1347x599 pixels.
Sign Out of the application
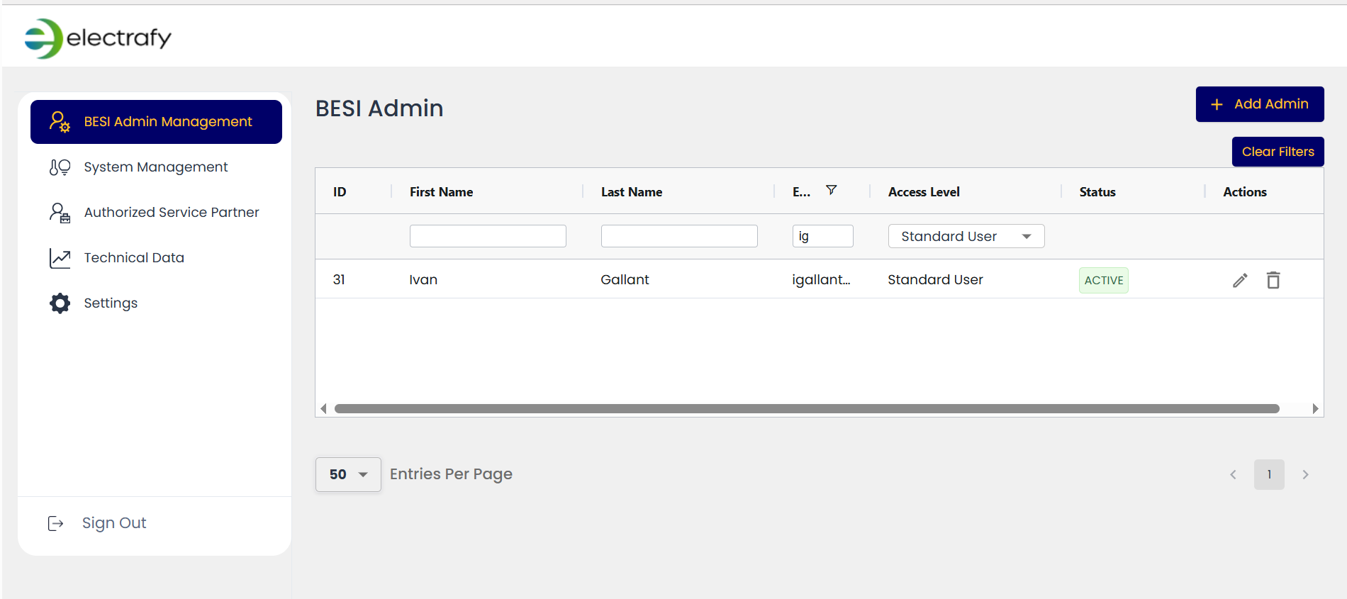[97, 523]
